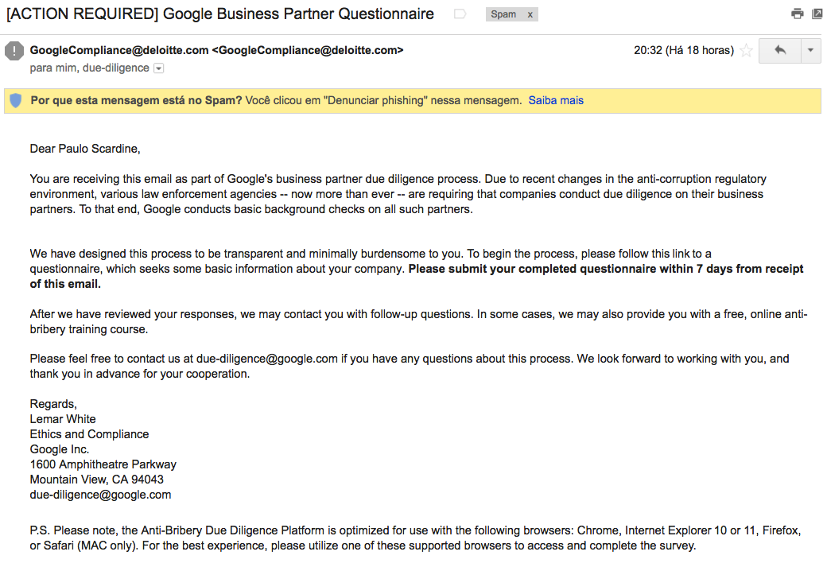Click the sender address in angle brackets
The height and width of the screenshot is (567, 827).
point(308,50)
